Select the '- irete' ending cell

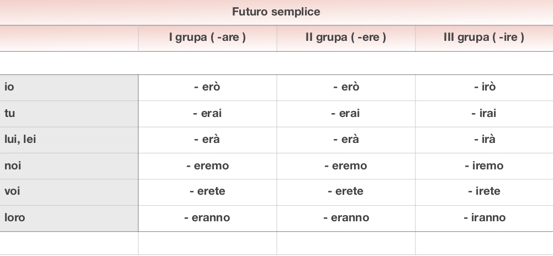click(x=484, y=191)
